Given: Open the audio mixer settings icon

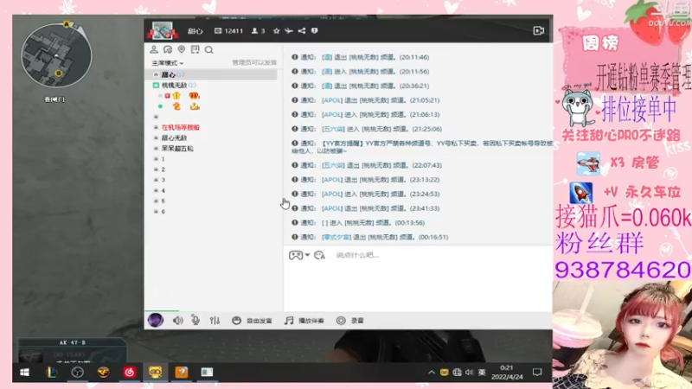Looking at the screenshot, I should point(215,321).
